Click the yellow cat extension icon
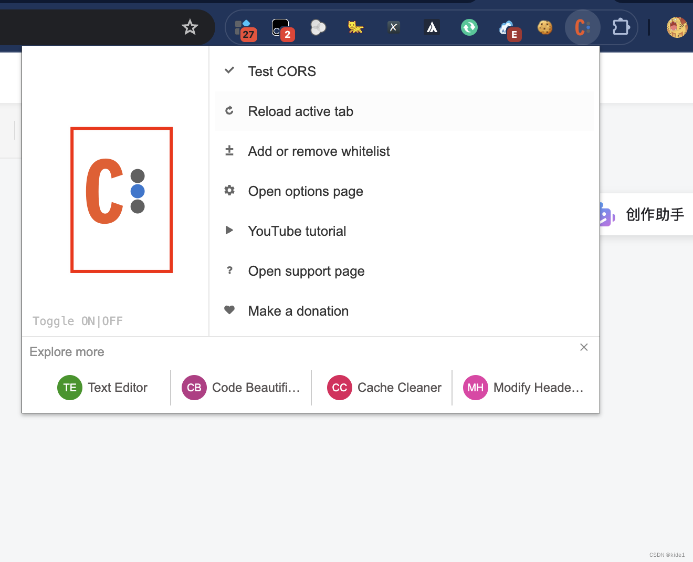Viewport: 693px width, 562px height. (x=356, y=27)
